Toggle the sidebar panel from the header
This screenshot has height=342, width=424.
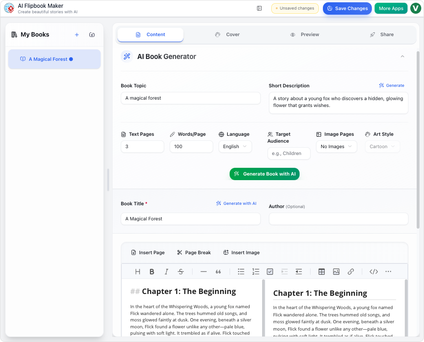click(259, 8)
